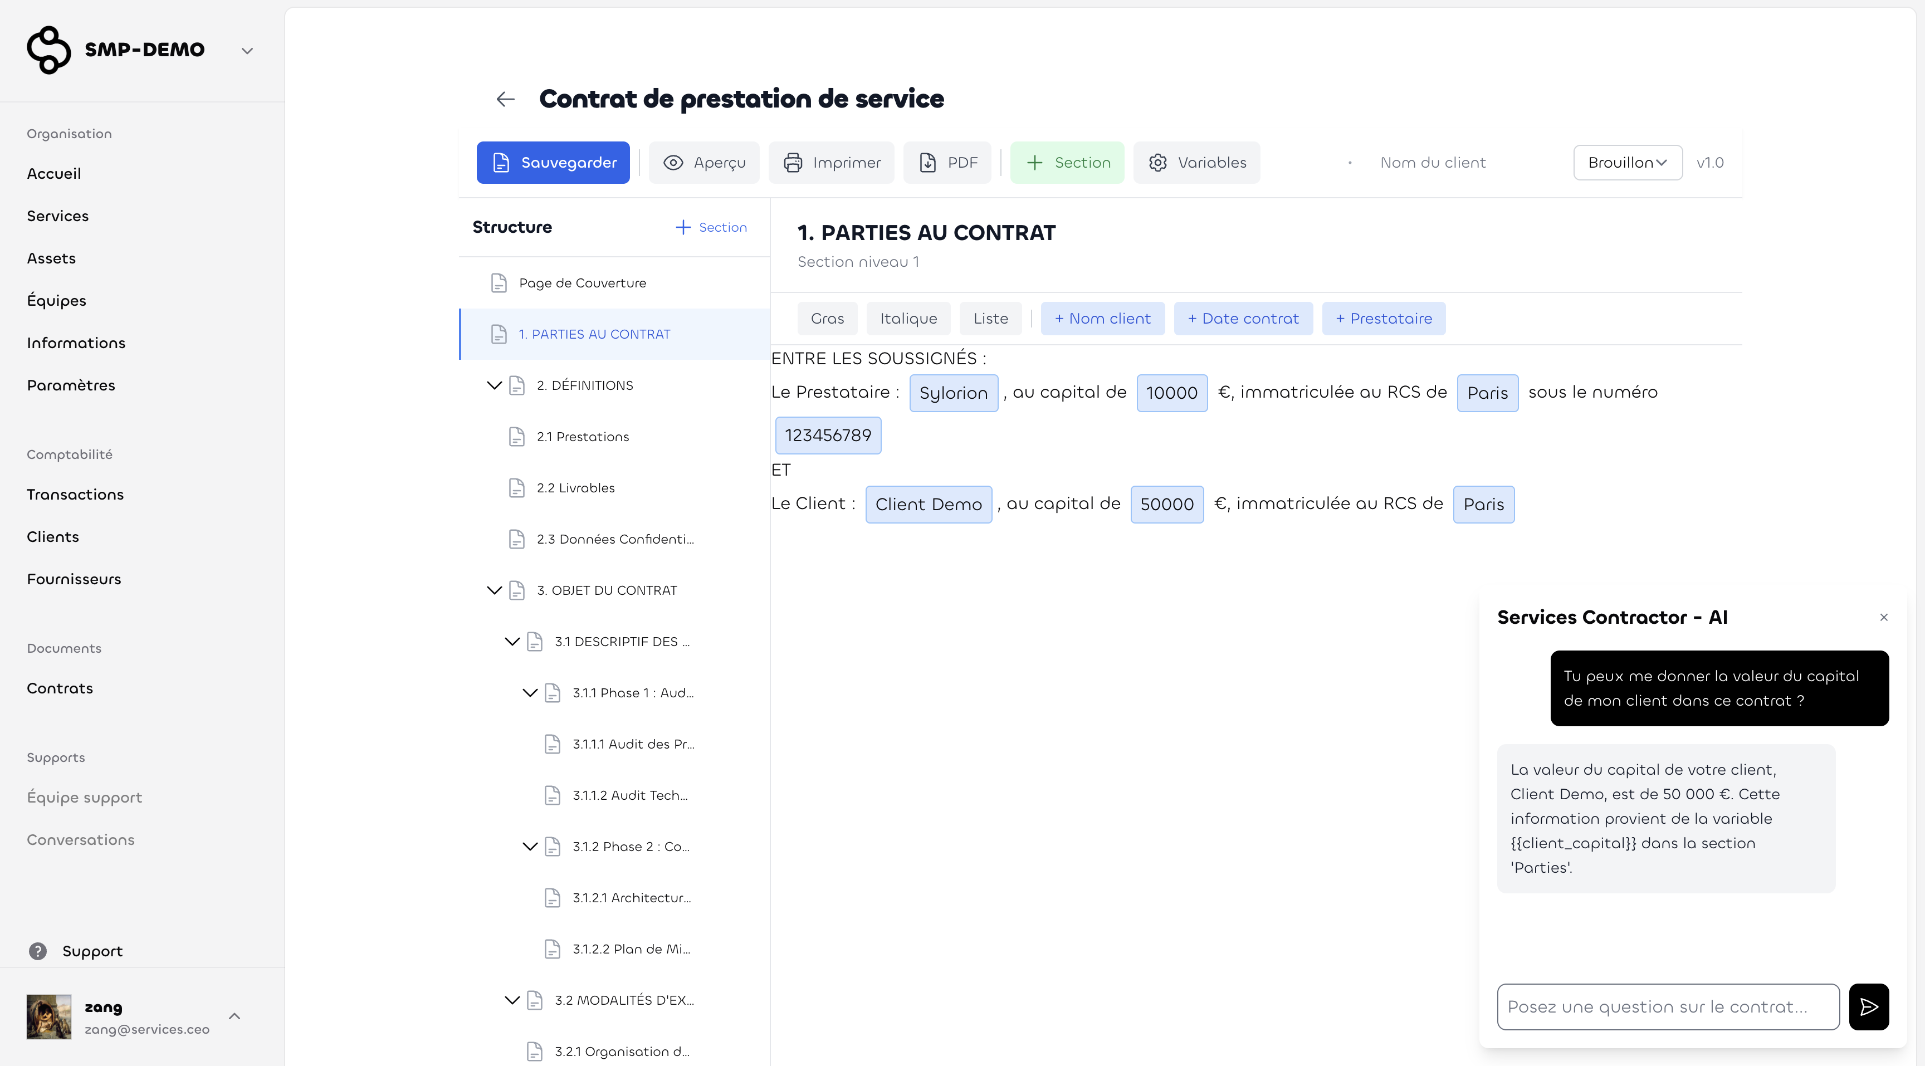Open Variables gear settings

(x=1196, y=162)
